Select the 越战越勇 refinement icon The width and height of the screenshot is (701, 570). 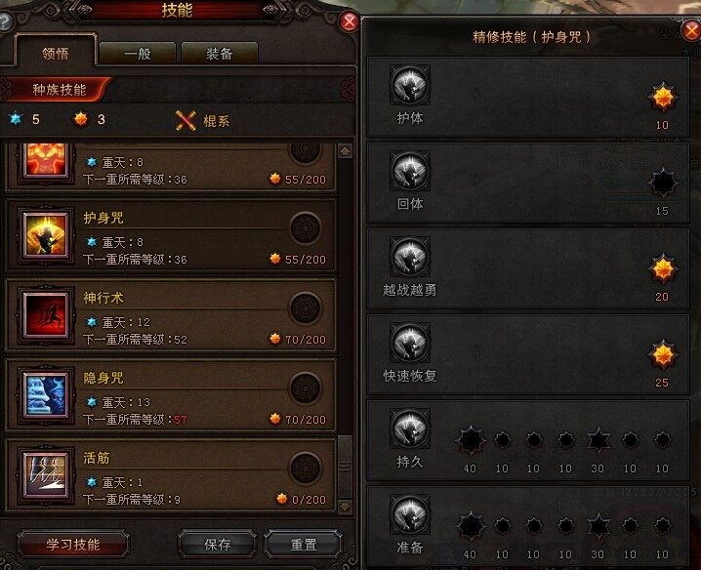pos(410,257)
